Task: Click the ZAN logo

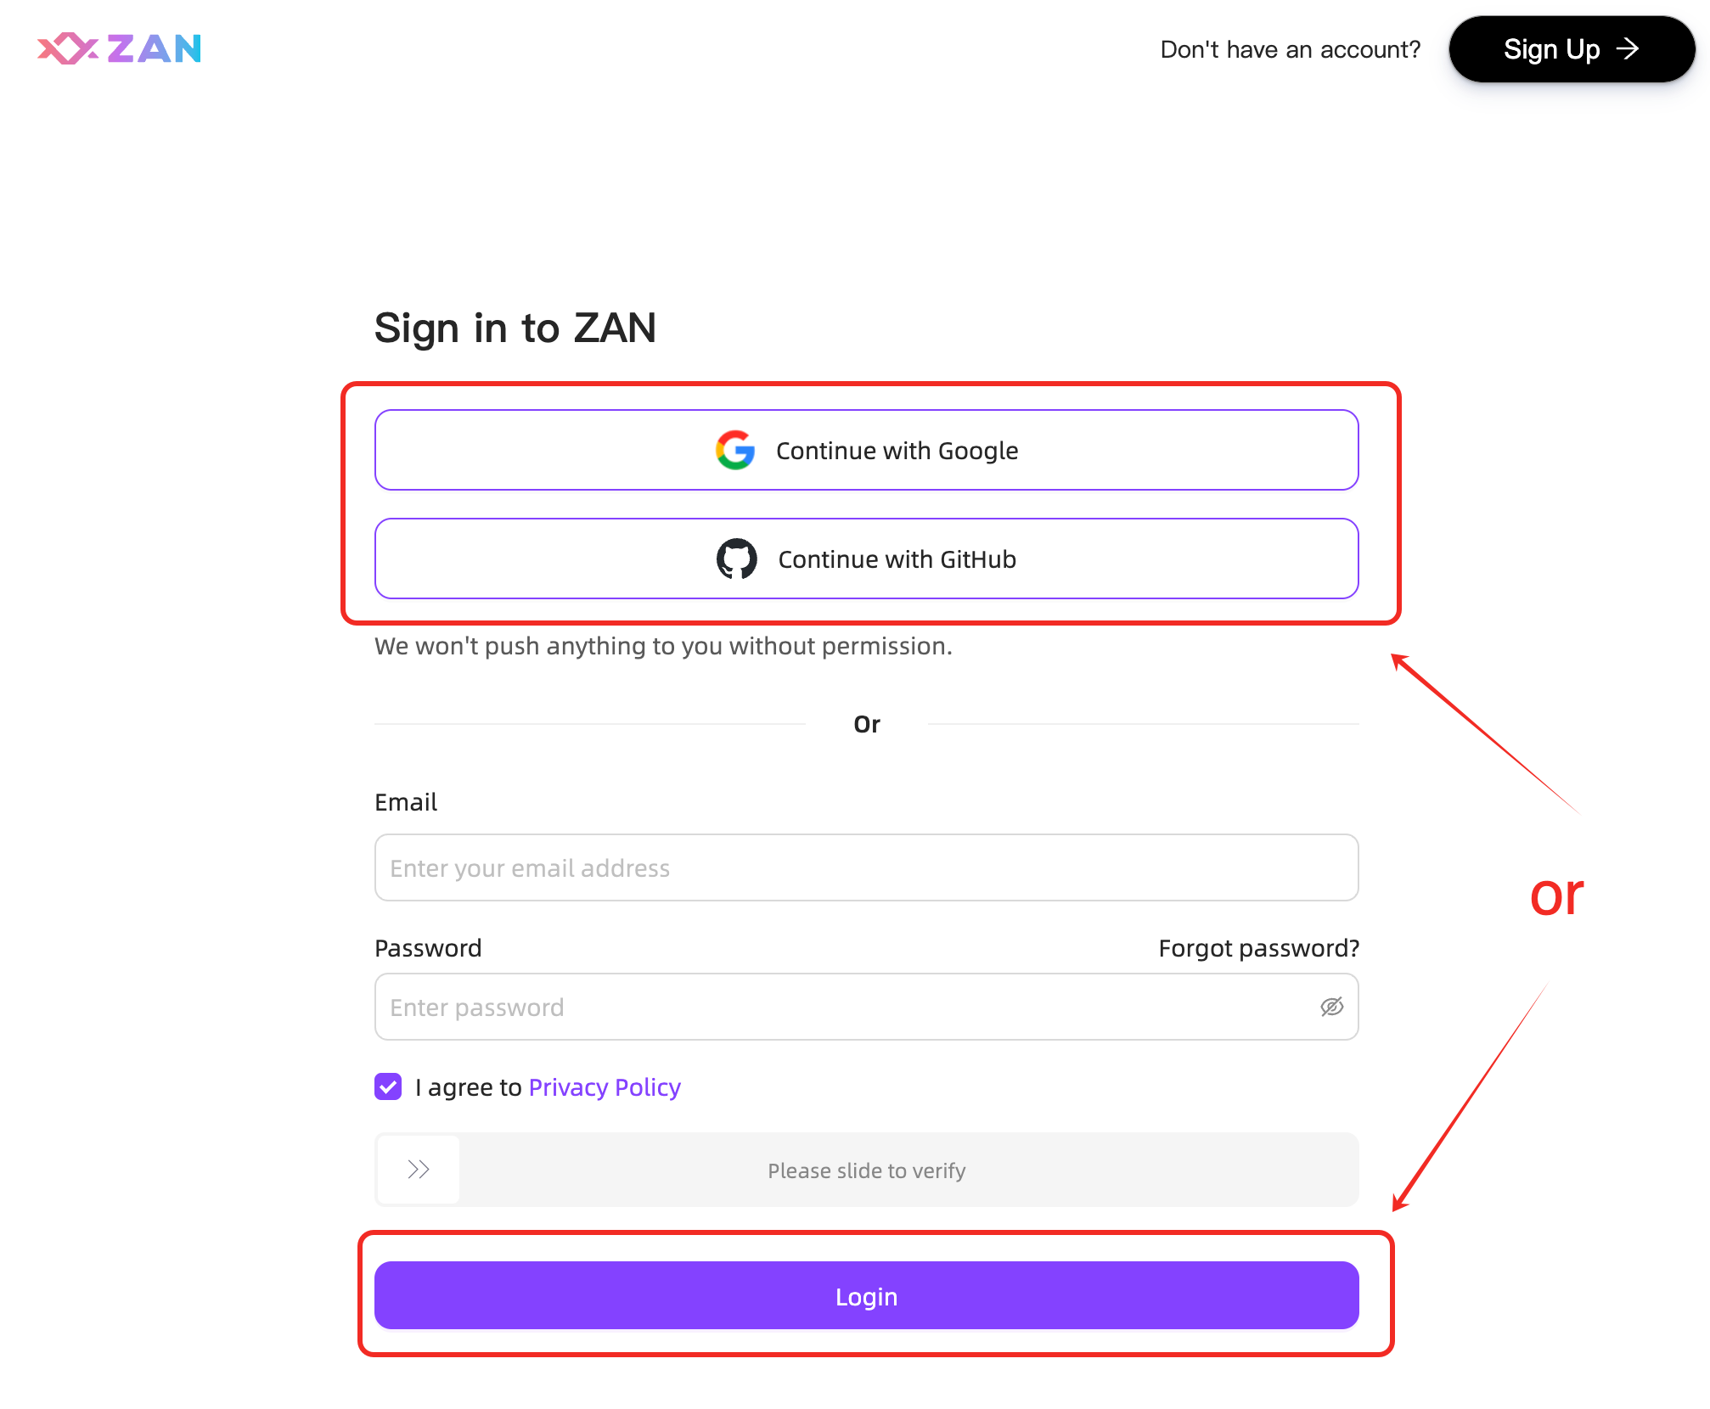Action: tap(120, 48)
